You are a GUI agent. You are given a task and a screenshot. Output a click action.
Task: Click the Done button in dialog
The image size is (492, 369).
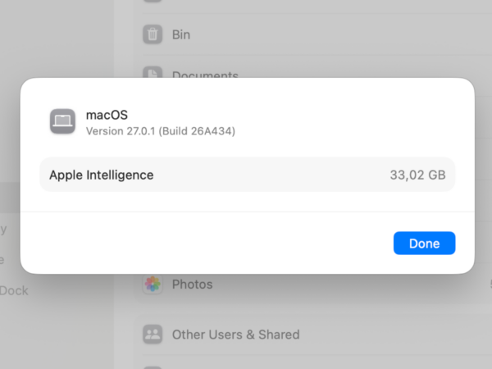[x=424, y=244]
